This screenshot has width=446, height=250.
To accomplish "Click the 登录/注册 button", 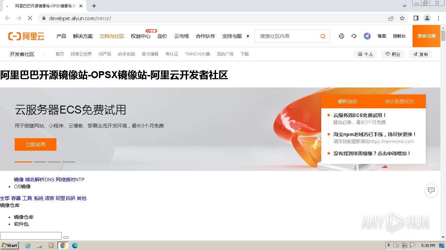I will click(426, 36).
